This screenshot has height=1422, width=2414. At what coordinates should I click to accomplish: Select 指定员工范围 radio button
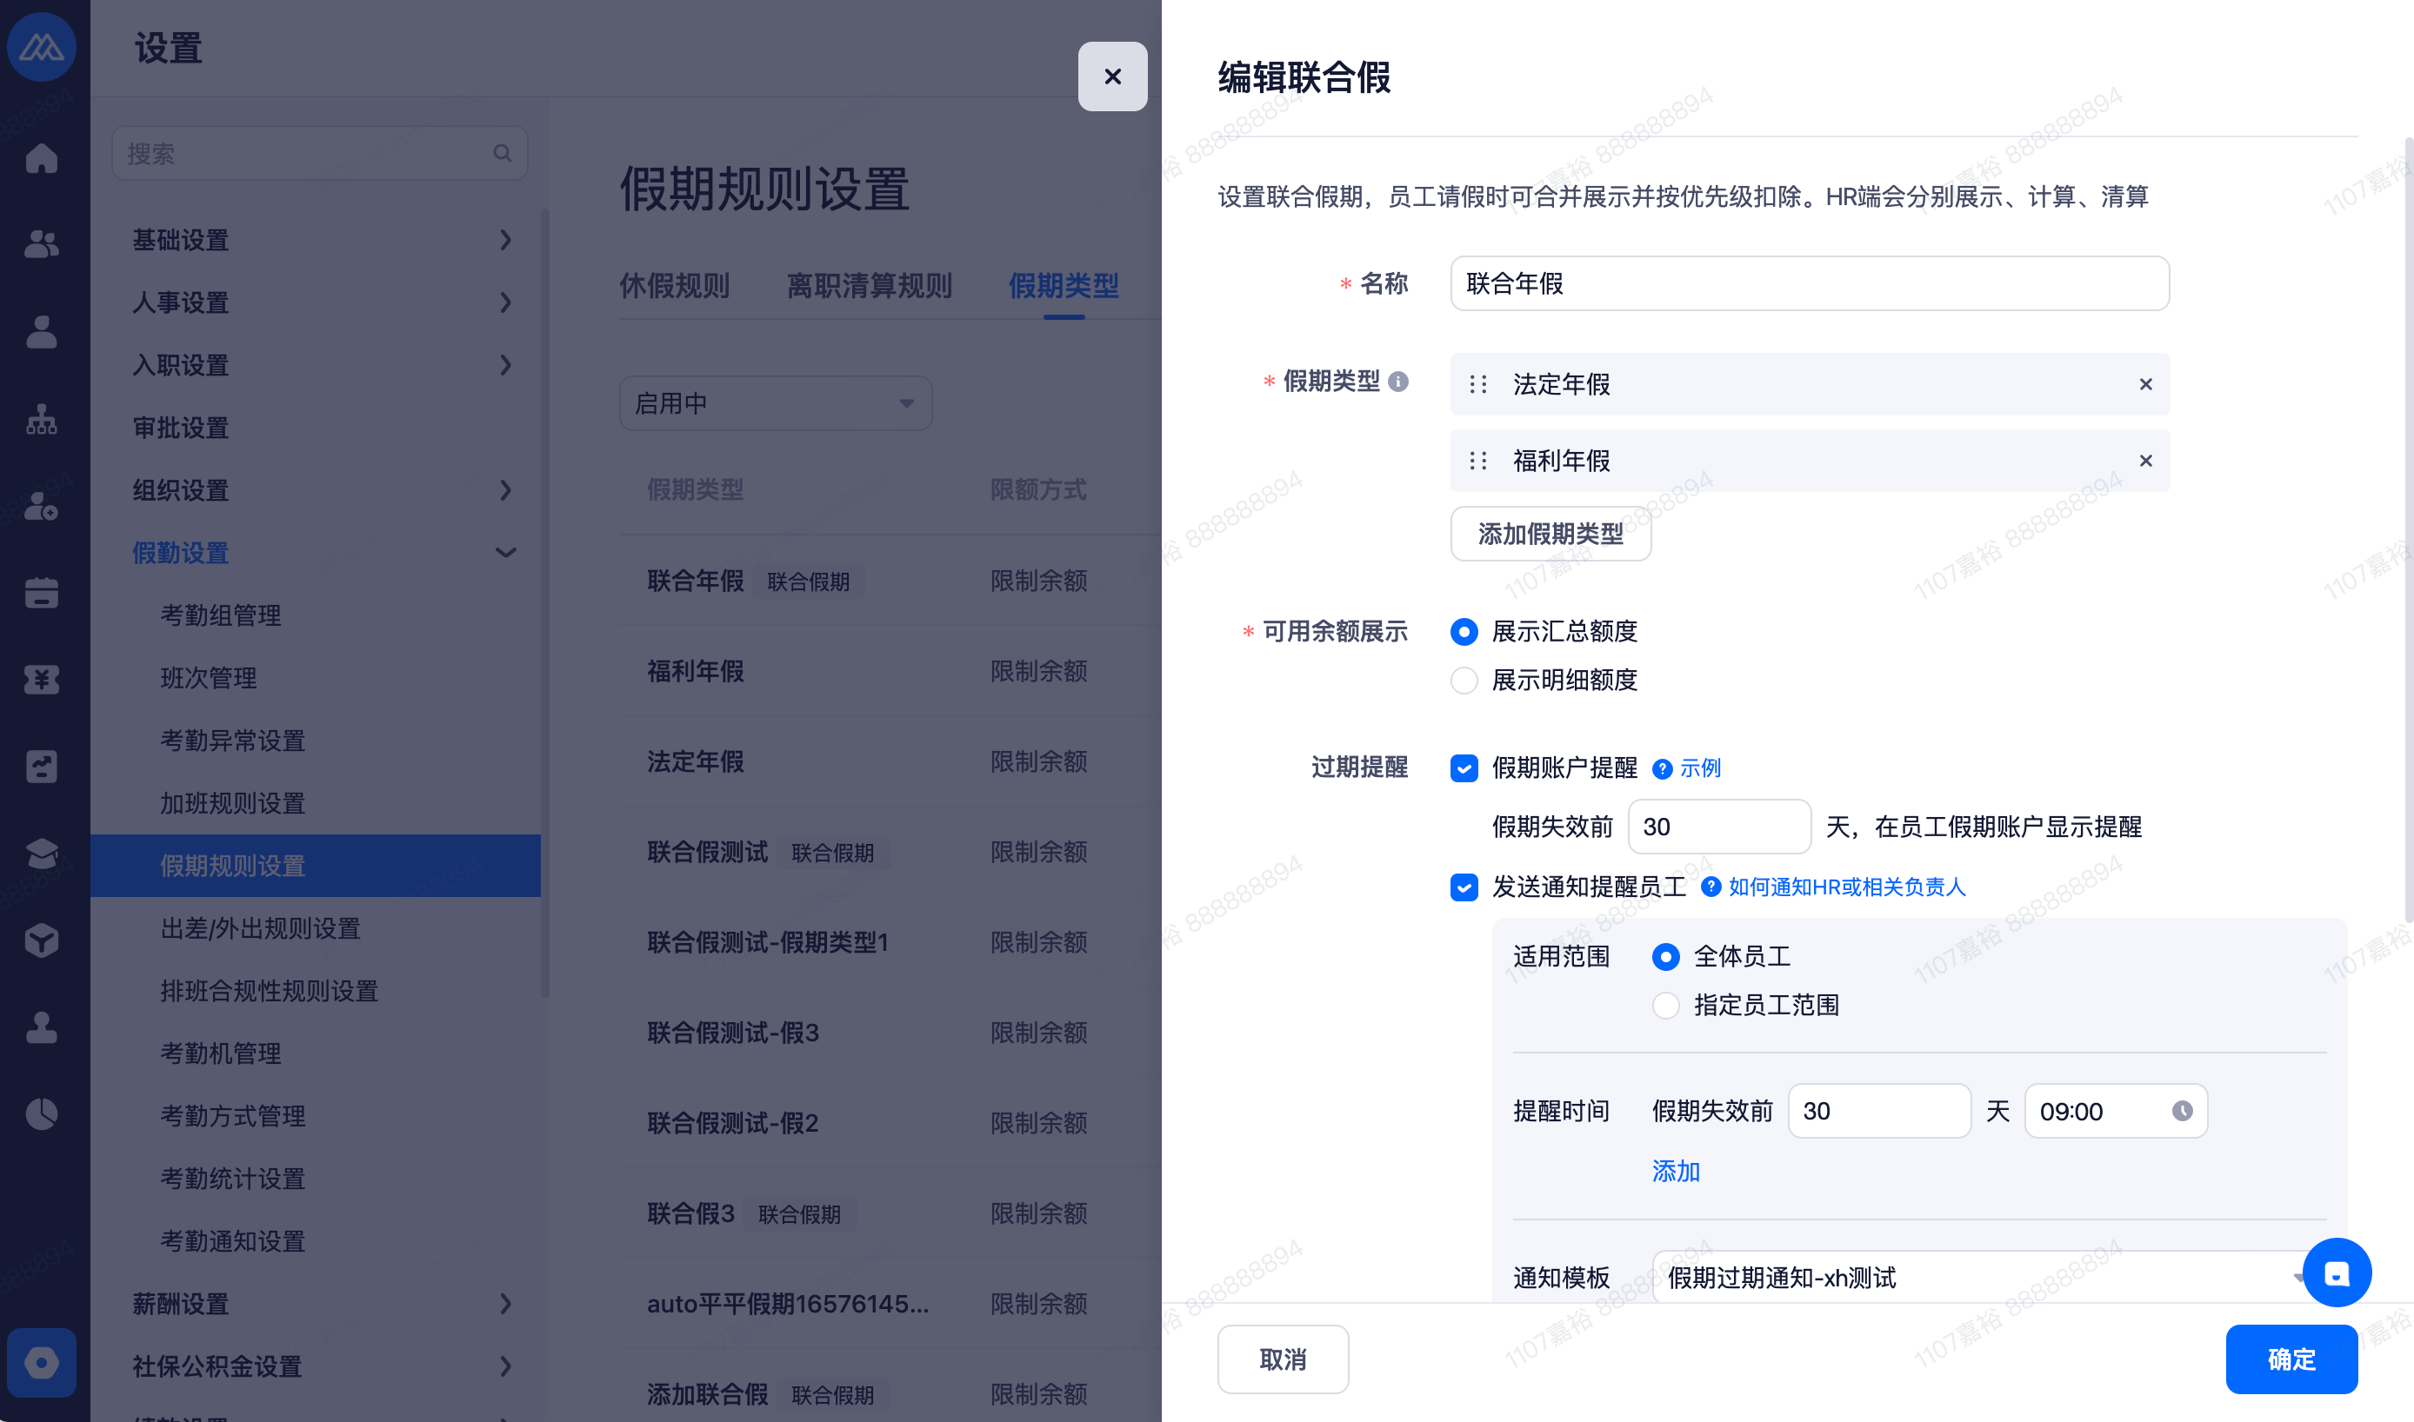pyautogui.click(x=1665, y=1005)
